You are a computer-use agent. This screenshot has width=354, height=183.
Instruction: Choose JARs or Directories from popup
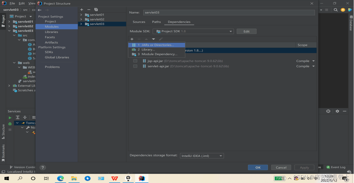[x=157, y=45]
